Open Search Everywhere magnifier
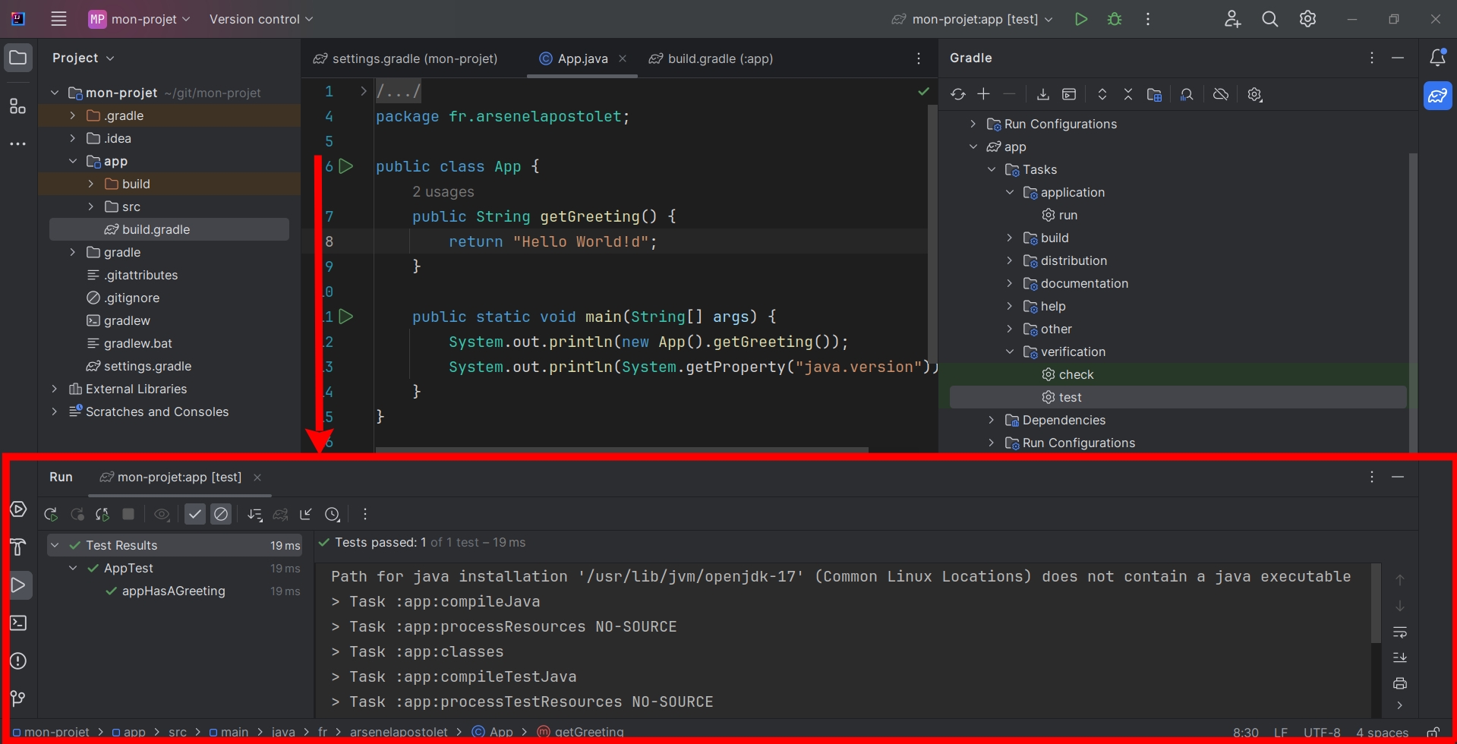This screenshot has height=744, width=1457. 1269,19
